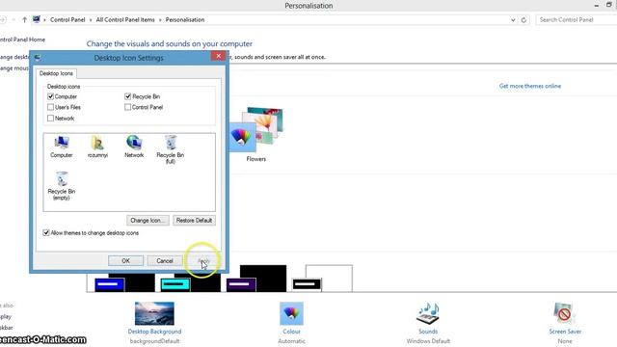Open the Screen Saver settings icon

coord(565,313)
